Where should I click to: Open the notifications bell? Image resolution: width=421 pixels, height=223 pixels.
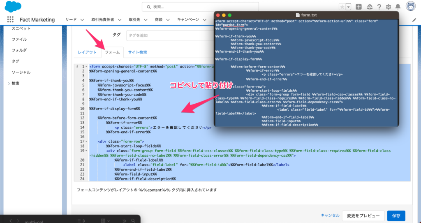coord(398,7)
